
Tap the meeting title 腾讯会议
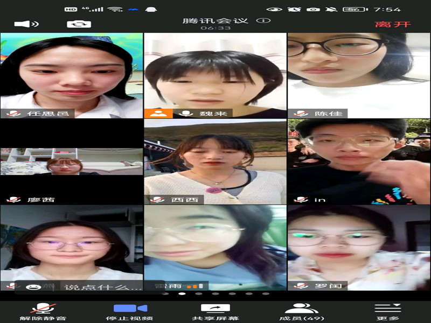(x=215, y=20)
